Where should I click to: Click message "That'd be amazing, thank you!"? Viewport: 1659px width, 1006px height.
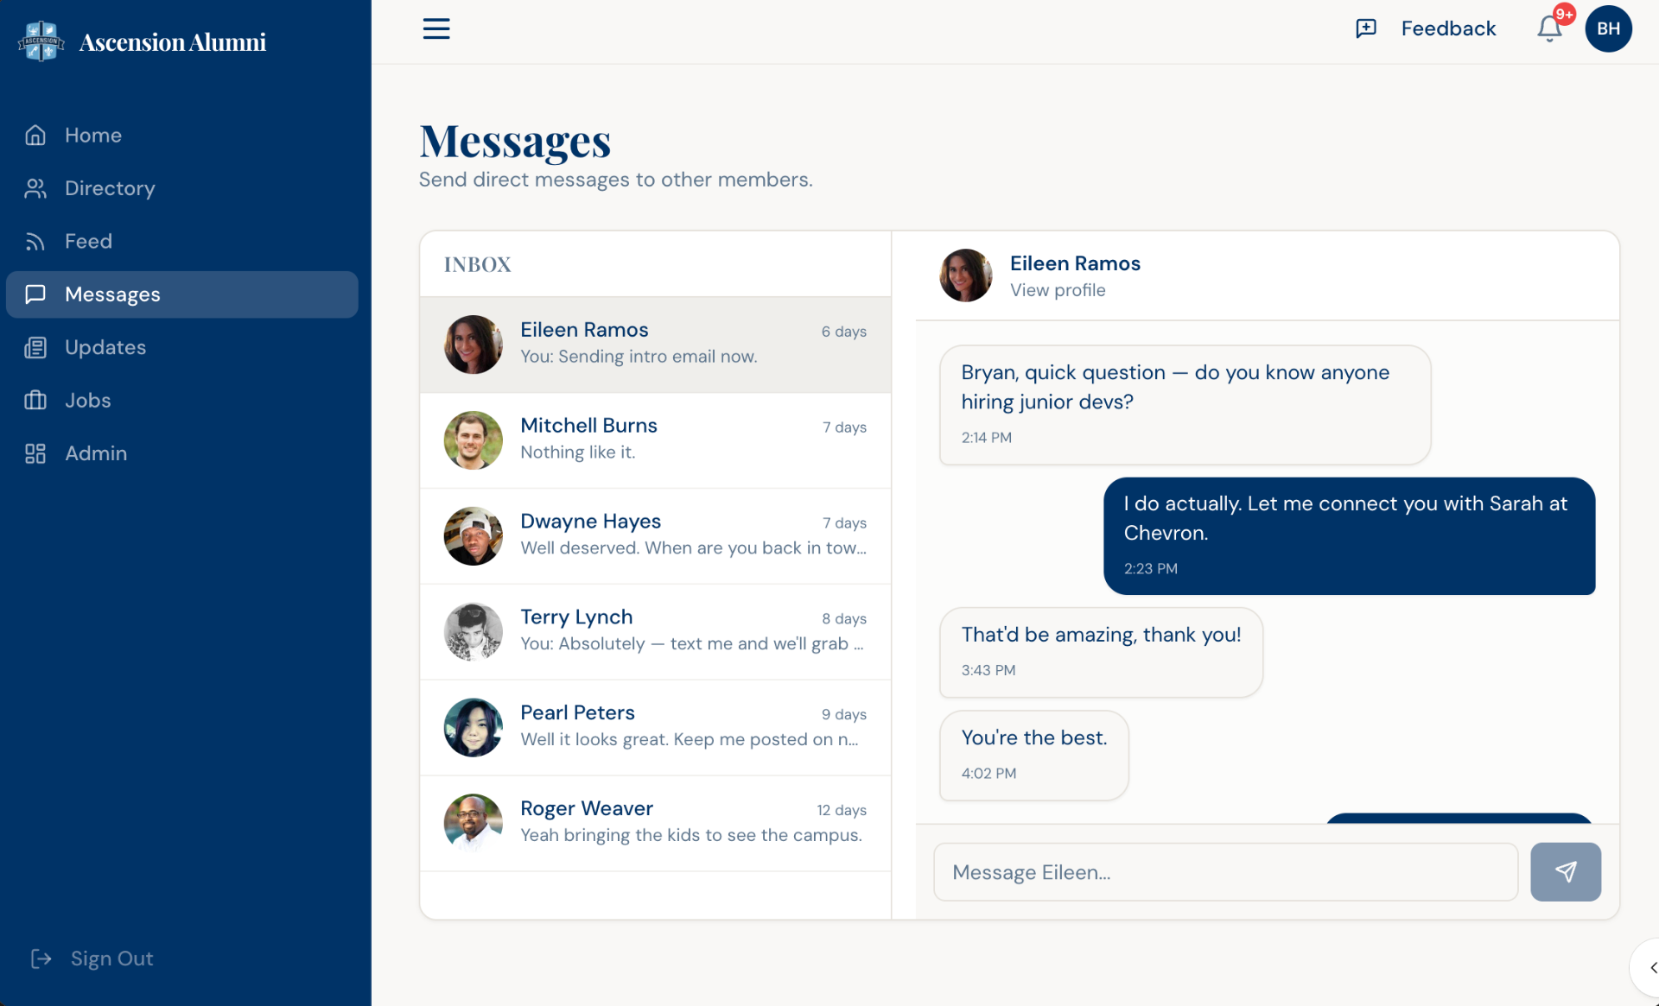pos(1101,652)
